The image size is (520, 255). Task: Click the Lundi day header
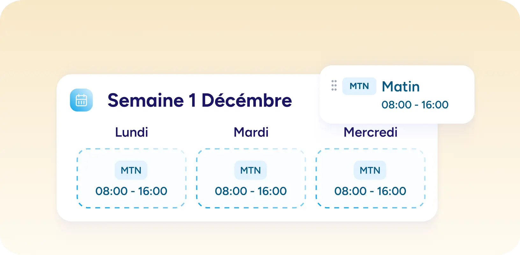[132, 132]
